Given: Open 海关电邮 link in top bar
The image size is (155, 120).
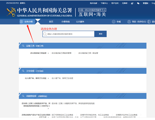Looking at the screenshot, I should click(94, 3).
